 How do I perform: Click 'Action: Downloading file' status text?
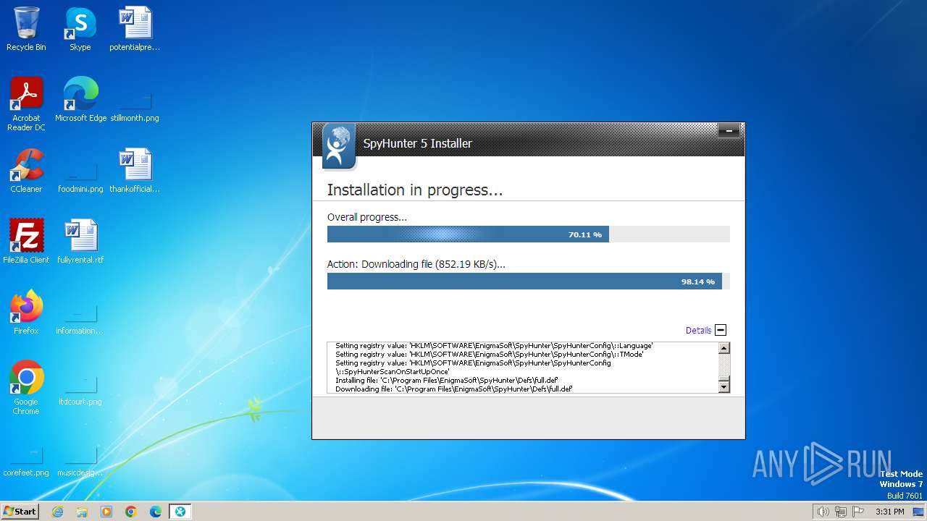click(x=416, y=264)
